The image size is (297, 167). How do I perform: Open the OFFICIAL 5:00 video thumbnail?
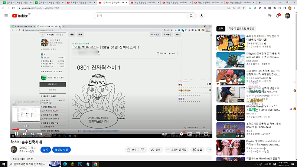click(x=231, y=77)
